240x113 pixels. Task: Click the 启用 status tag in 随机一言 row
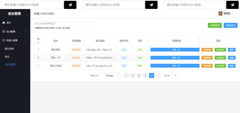[x=140, y=58]
